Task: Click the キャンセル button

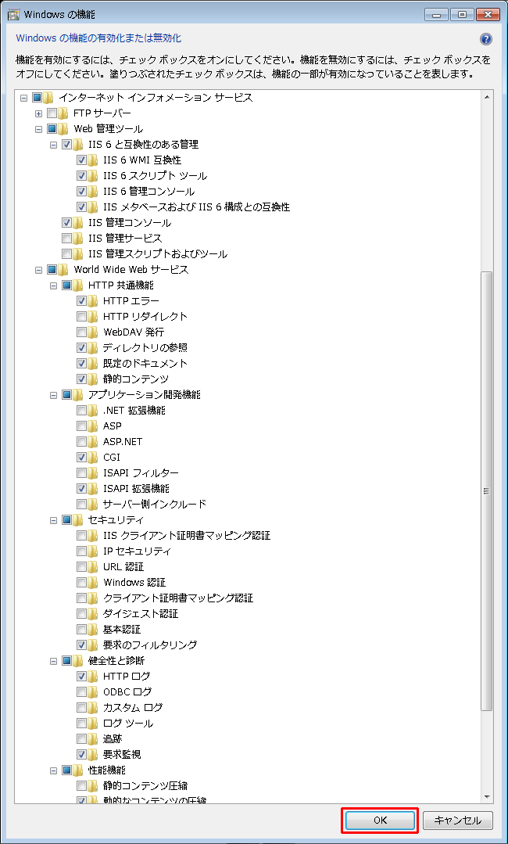Action: click(x=457, y=820)
